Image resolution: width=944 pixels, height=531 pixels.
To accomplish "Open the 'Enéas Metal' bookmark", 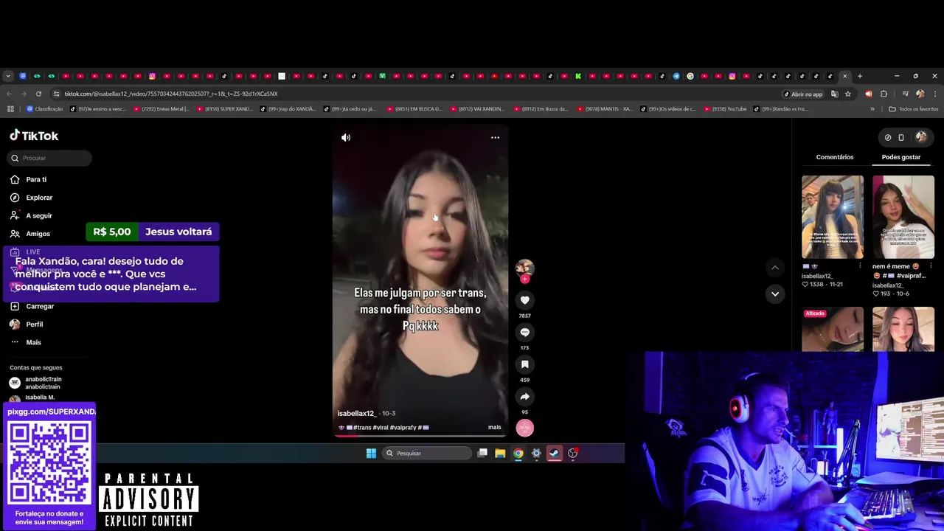I will tap(161, 109).
